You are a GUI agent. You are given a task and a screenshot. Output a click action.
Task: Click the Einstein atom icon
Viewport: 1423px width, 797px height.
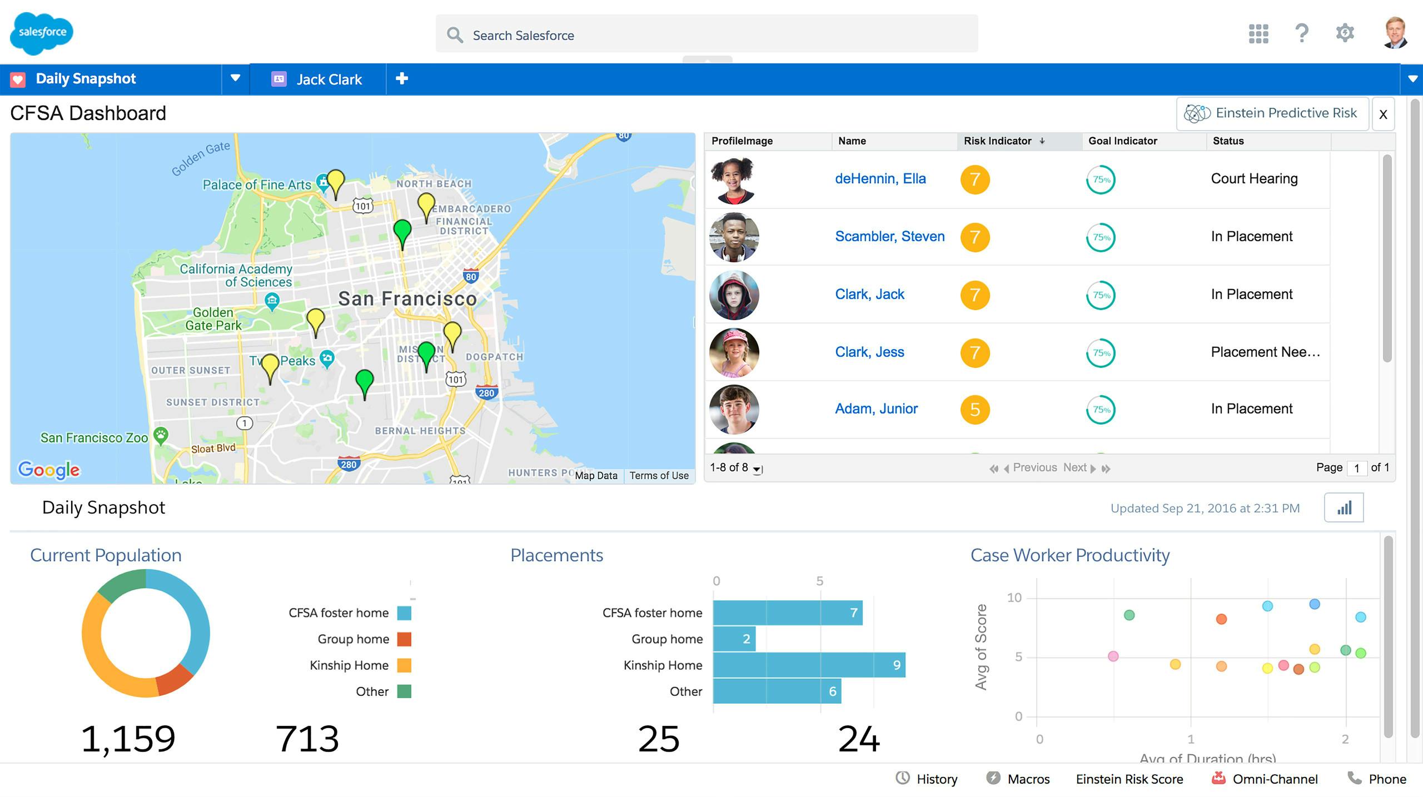tap(1197, 113)
